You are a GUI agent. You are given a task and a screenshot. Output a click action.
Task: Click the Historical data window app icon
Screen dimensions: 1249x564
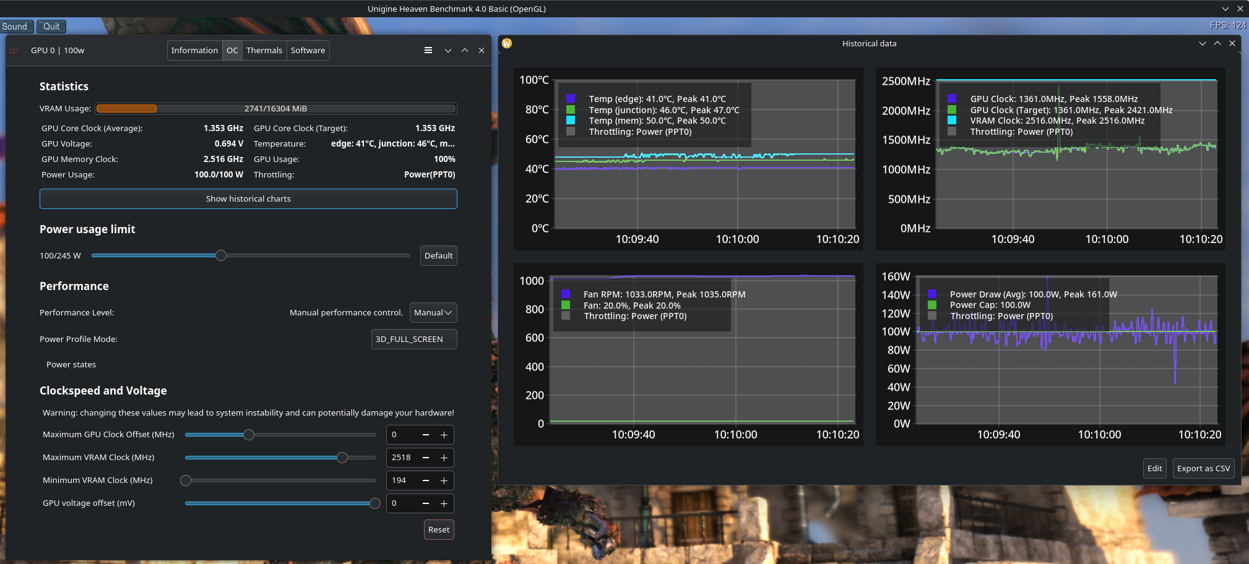coord(507,43)
